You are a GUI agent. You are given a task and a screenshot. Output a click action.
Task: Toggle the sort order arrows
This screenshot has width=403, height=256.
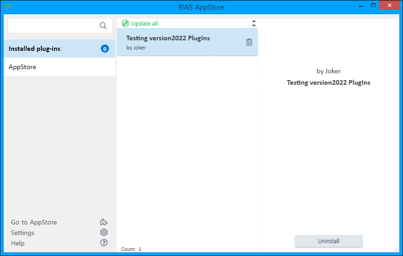(254, 23)
